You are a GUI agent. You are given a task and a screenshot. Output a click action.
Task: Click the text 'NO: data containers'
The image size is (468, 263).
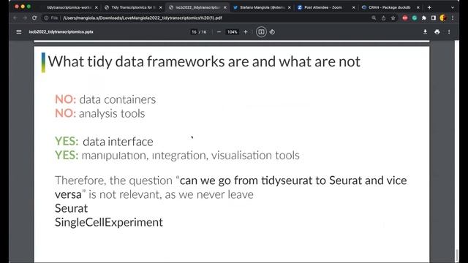point(105,99)
